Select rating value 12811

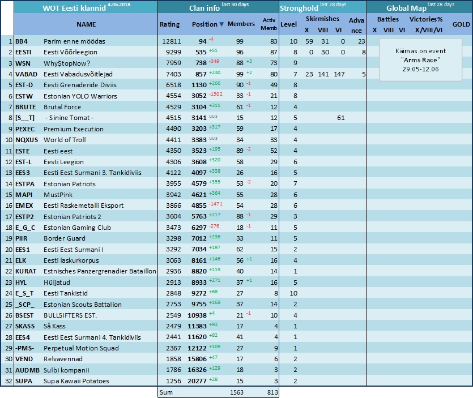(x=171, y=41)
